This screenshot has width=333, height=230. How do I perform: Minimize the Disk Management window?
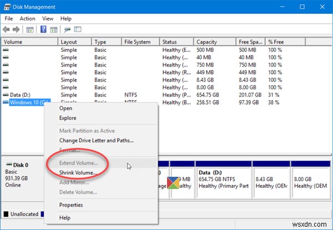click(282, 7)
